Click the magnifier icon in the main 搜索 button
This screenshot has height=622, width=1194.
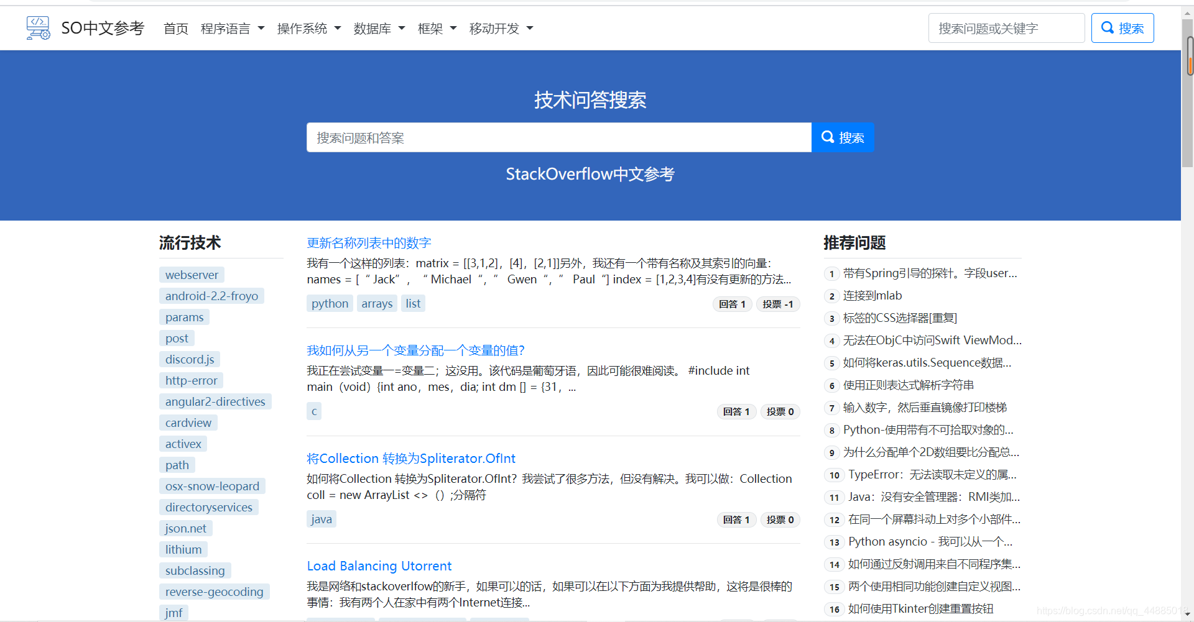coord(827,137)
